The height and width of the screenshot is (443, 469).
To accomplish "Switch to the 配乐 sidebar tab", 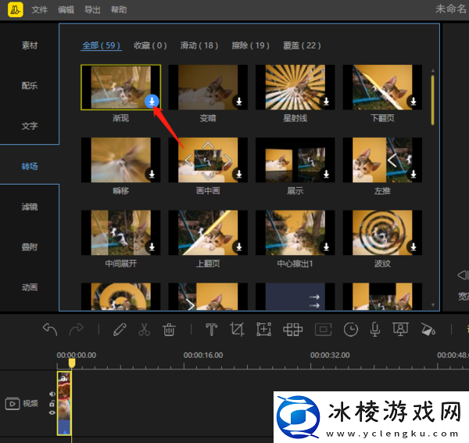I will (x=30, y=85).
